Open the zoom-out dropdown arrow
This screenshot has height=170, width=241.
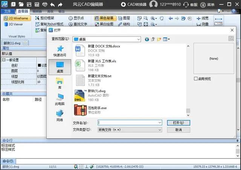coord(156,24)
